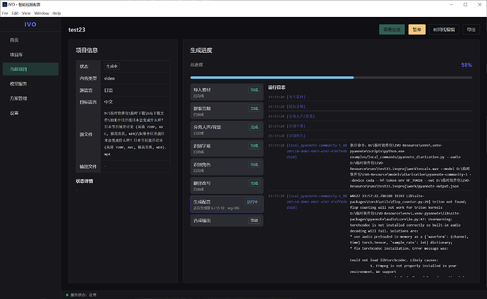The height and width of the screenshot is (299, 487).
Task: Click the [分离人声/背景] log entry
Action: coord(301,116)
